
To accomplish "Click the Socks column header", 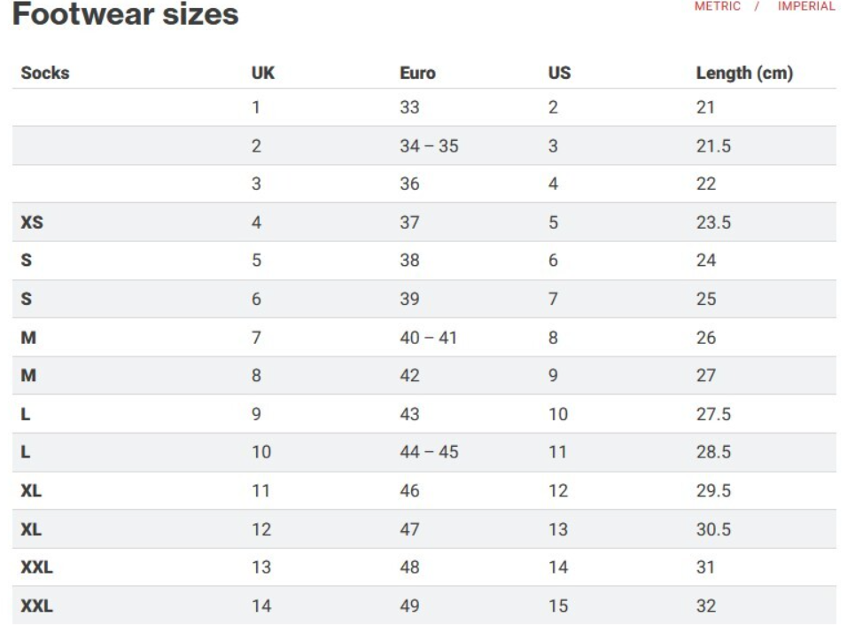I will [45, 73].
